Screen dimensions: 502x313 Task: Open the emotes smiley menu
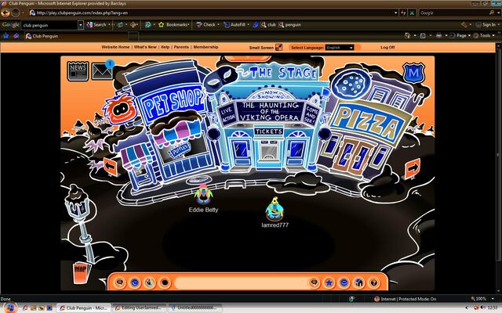135,282
